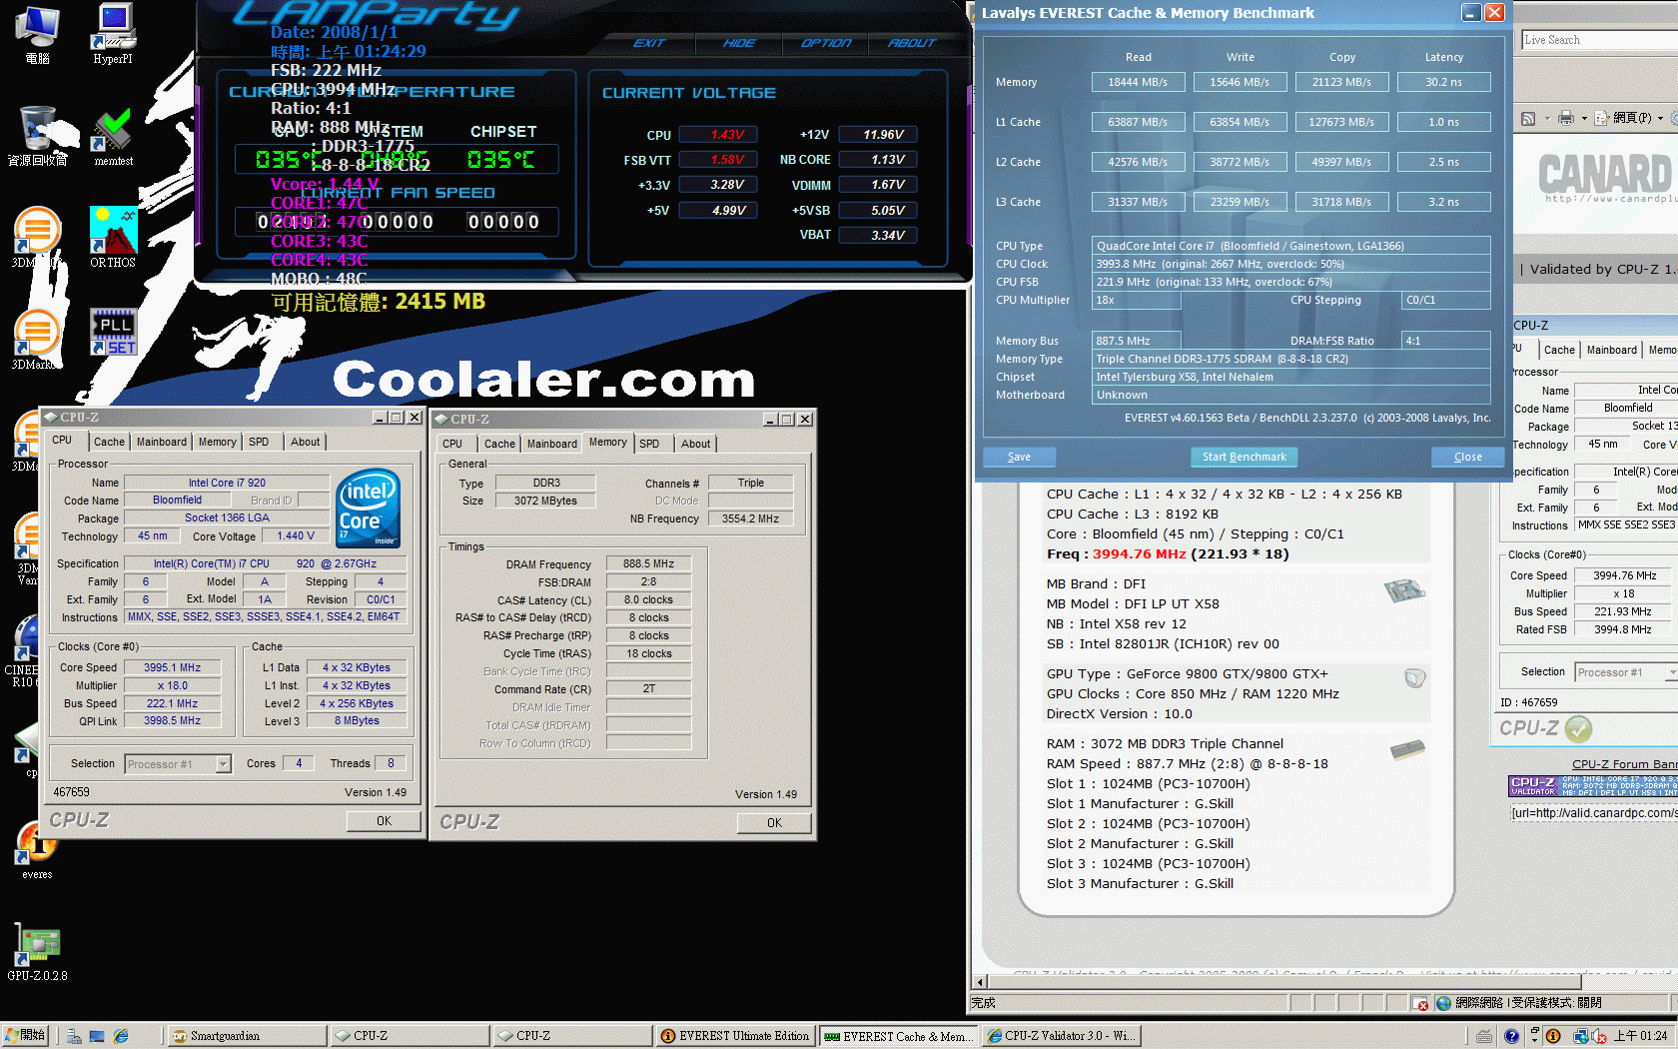Click Close button in EVEREST benchmark window
Viewport: 1678px width, 1049px height.
[x=1467, y=457]
